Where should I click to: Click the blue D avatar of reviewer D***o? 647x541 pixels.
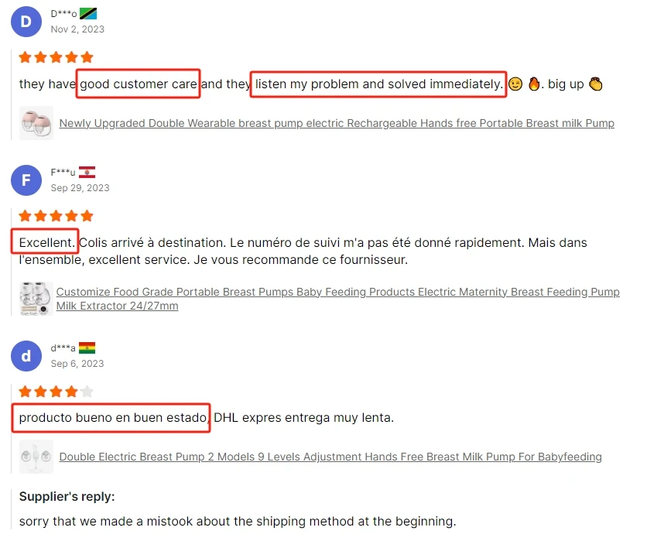[x=26, y=22]
